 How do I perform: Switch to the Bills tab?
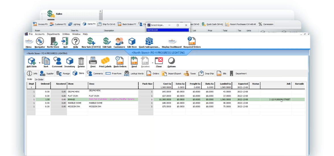coord(221,73)
